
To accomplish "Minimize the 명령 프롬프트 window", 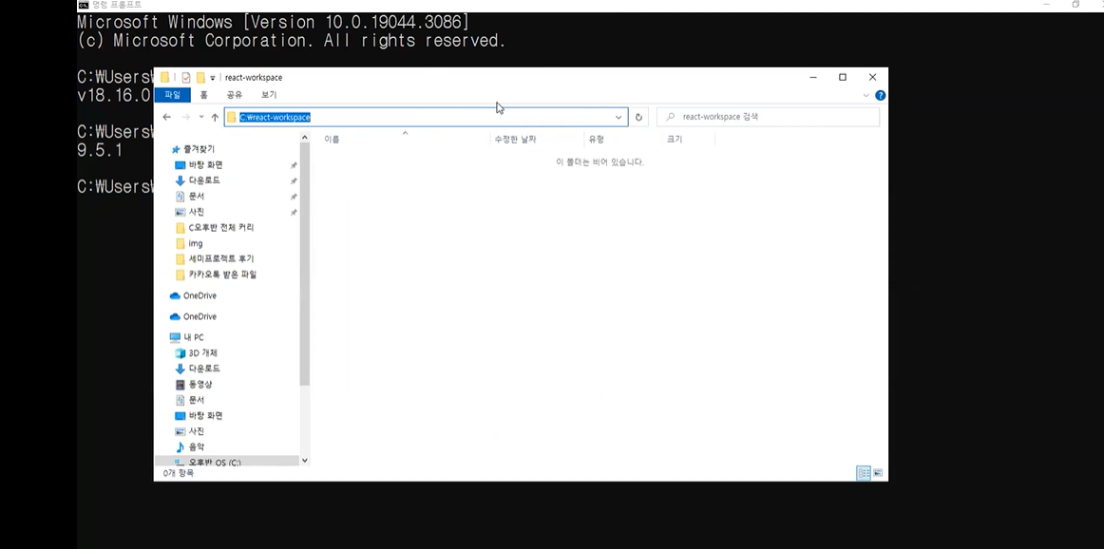I will [1047, 5].
